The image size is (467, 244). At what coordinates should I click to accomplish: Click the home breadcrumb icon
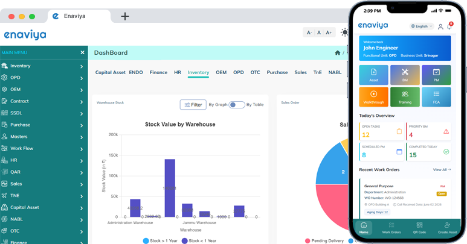pyautogui.click(x=338, y=53)
